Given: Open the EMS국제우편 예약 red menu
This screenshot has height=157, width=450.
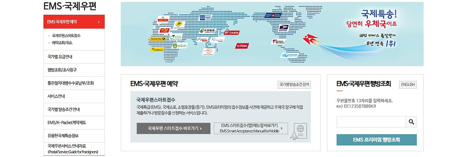Looking at the screenshot, I should tap(74, 22).
